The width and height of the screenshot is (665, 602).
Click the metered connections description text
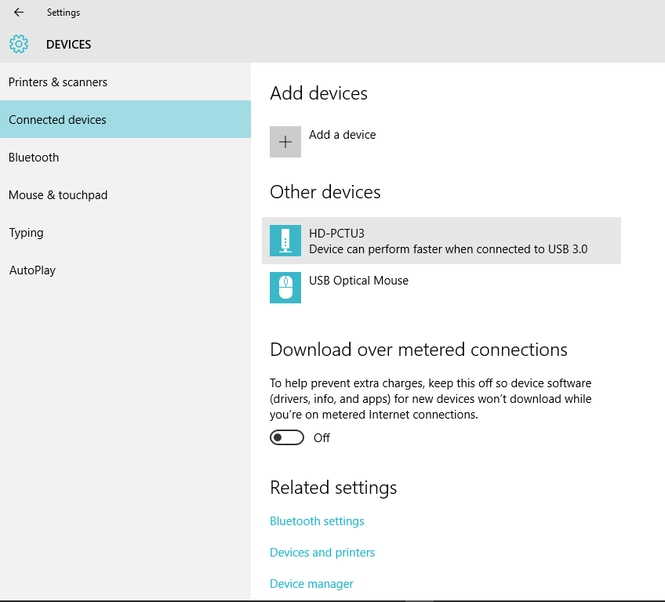click(431, 399)
